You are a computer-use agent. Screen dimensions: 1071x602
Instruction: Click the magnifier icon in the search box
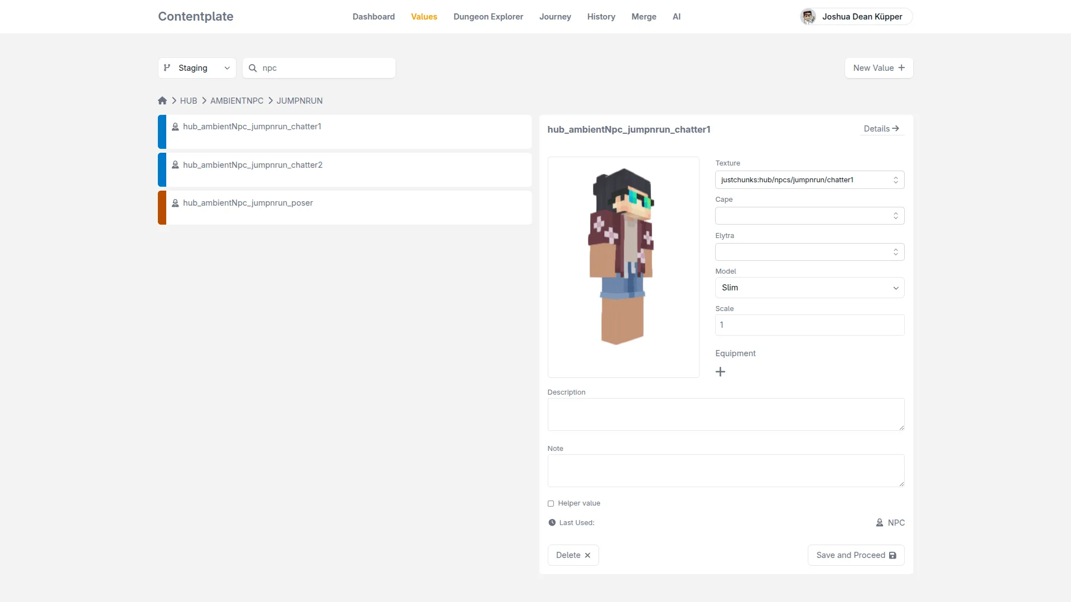pos(253,68)
